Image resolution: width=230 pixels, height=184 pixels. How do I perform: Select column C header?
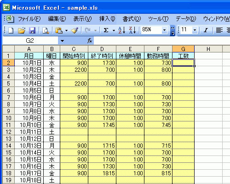point(74,49)
